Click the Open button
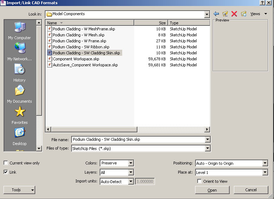The width and height of the screenshot is (274, 199). pyautogui.click(x=212, y=190)
